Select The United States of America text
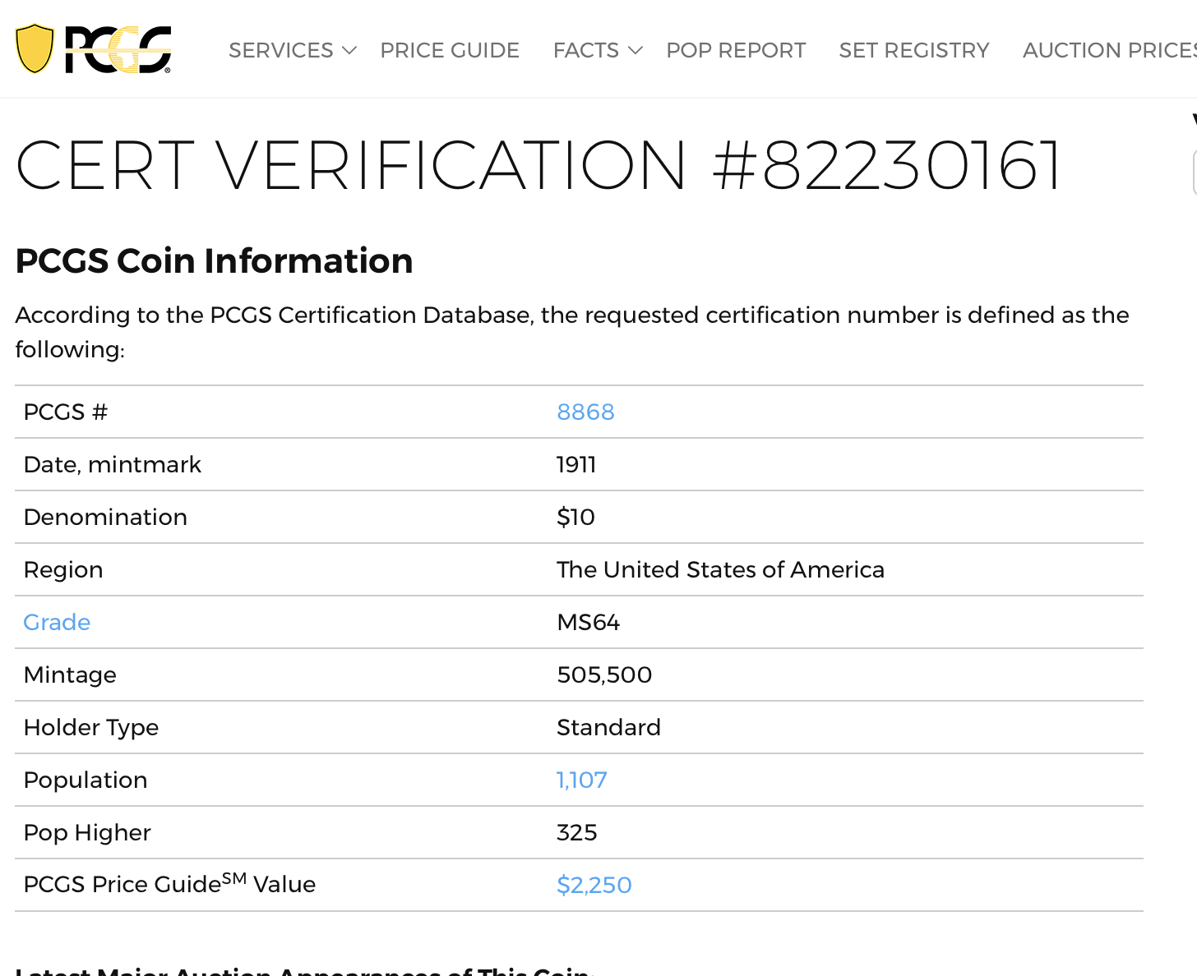 [720, 569]
